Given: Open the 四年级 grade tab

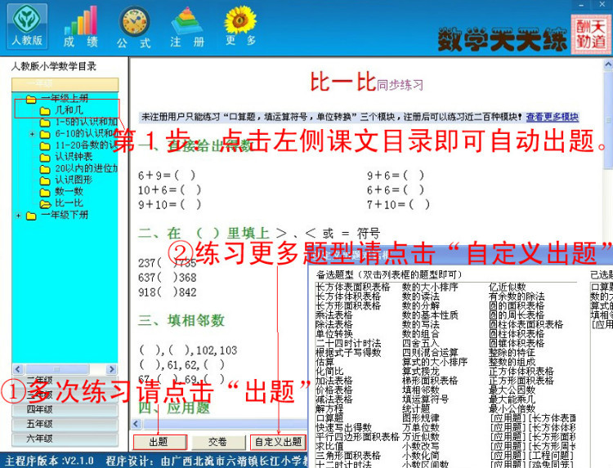Looking at the screenshot, I should [65, 410].
